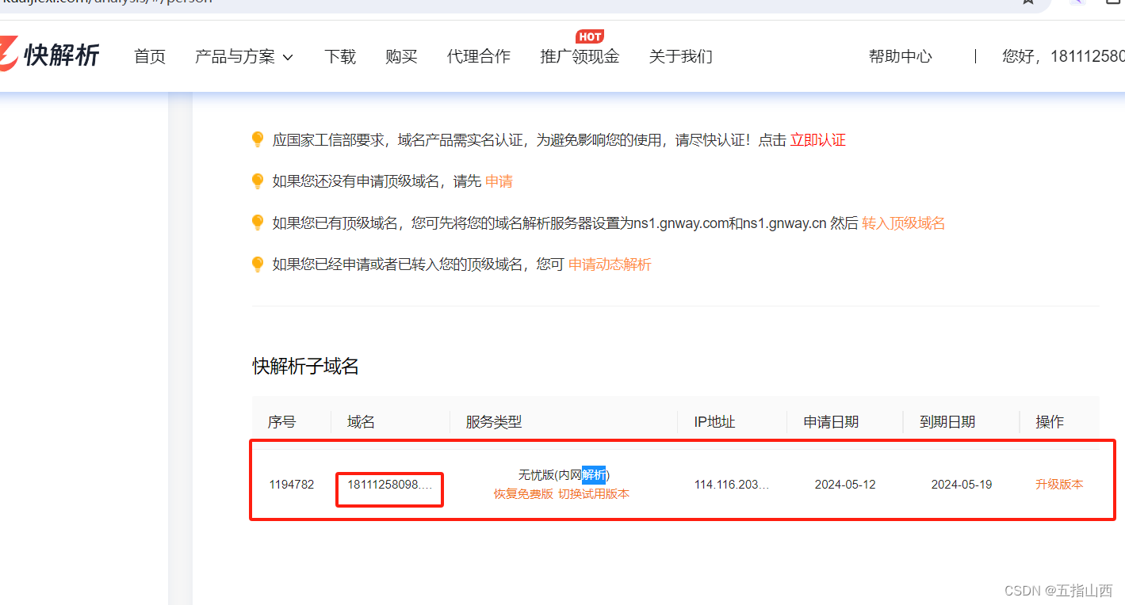The height and width of the screenshot is (605, 1125).
Task: Open the 首页 menu item
Action: [150, 56]
